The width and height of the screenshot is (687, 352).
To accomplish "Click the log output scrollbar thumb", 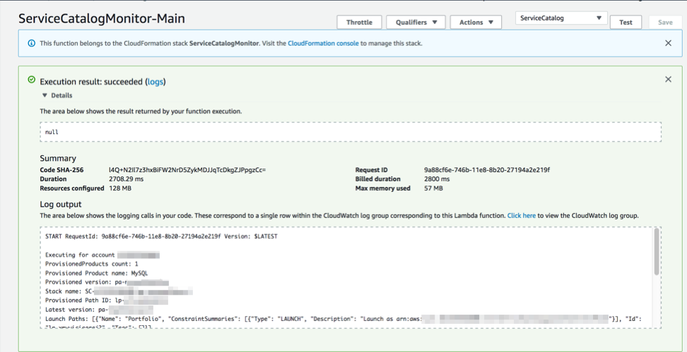I will [657, 251].
